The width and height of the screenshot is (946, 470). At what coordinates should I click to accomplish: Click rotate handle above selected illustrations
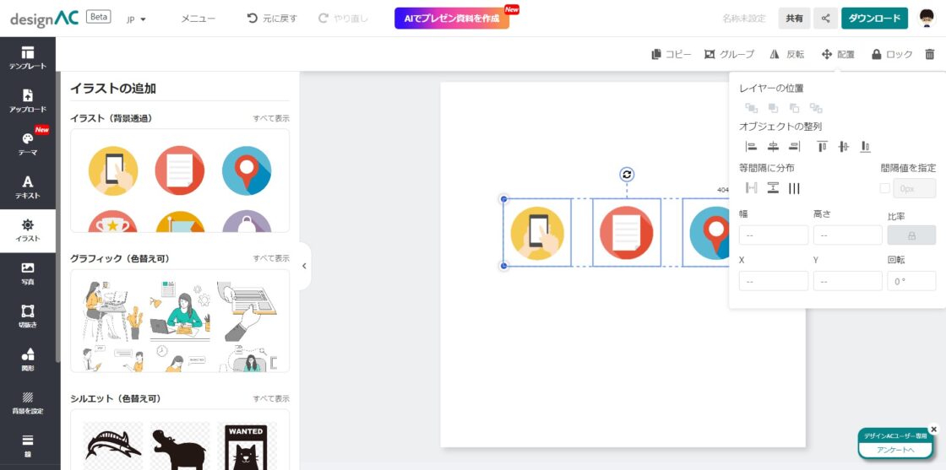coord(627,175)
